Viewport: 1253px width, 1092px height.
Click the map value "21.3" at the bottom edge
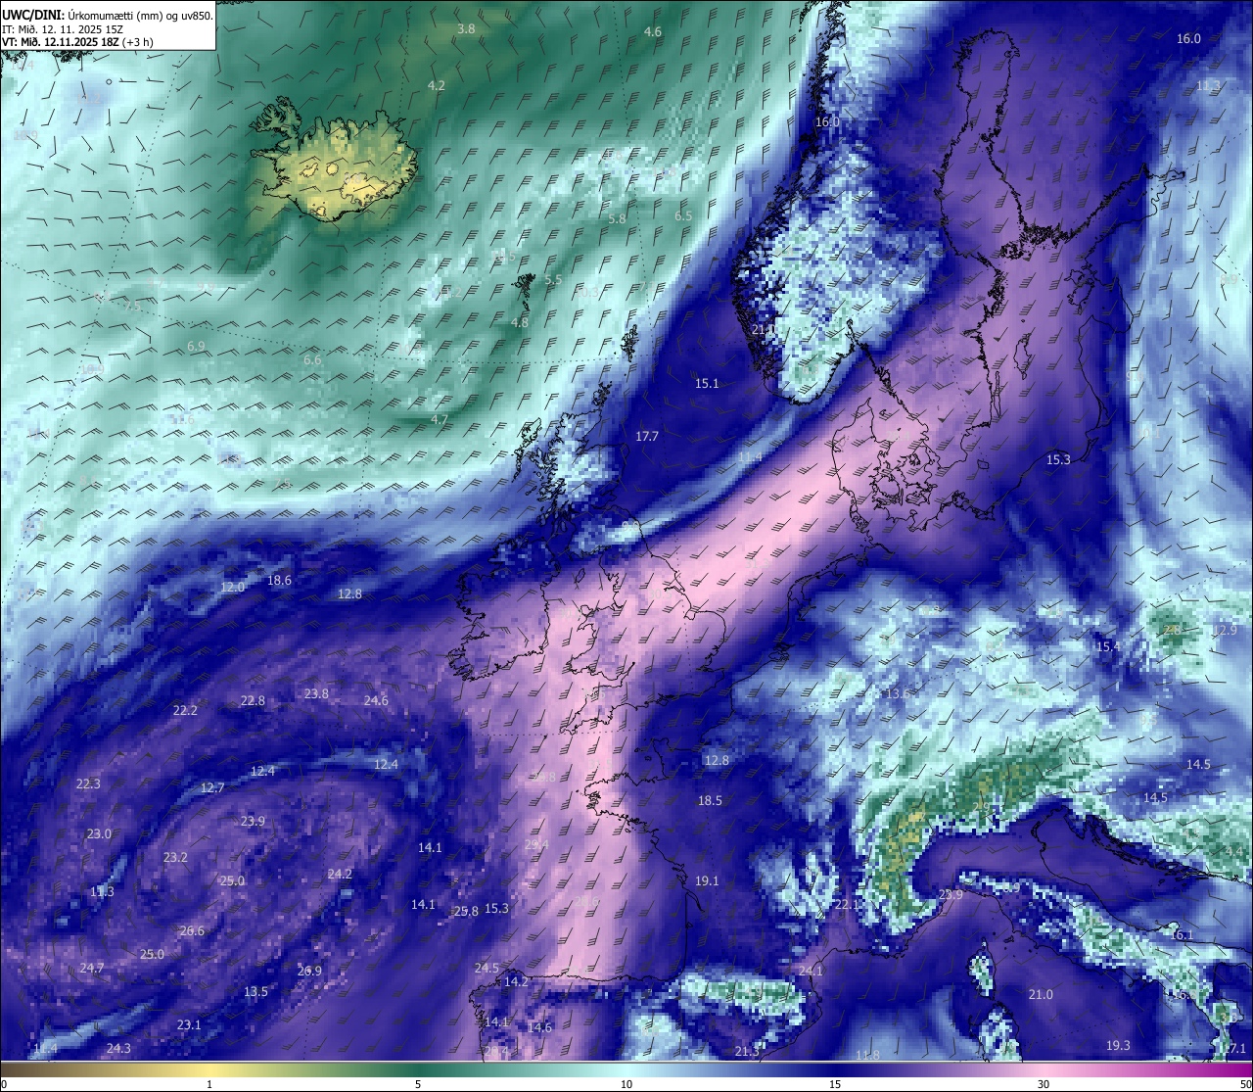(747, 1052)
